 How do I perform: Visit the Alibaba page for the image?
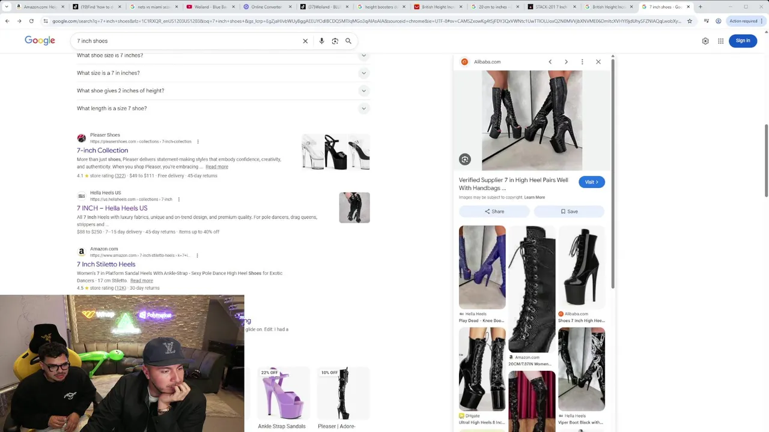pos(592,182)
